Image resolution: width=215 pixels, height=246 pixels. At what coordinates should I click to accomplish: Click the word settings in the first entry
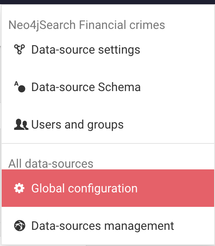119,50
